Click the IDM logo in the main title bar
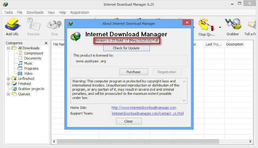This screenshot has height=148, width=258. pyautogui.click(x=5, y=4)
